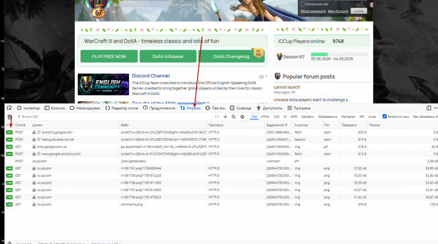Screen dimensions: 438x244
Task: Filter requests by Шрифти
Action: pyautogui.click(x=307, y=117)
